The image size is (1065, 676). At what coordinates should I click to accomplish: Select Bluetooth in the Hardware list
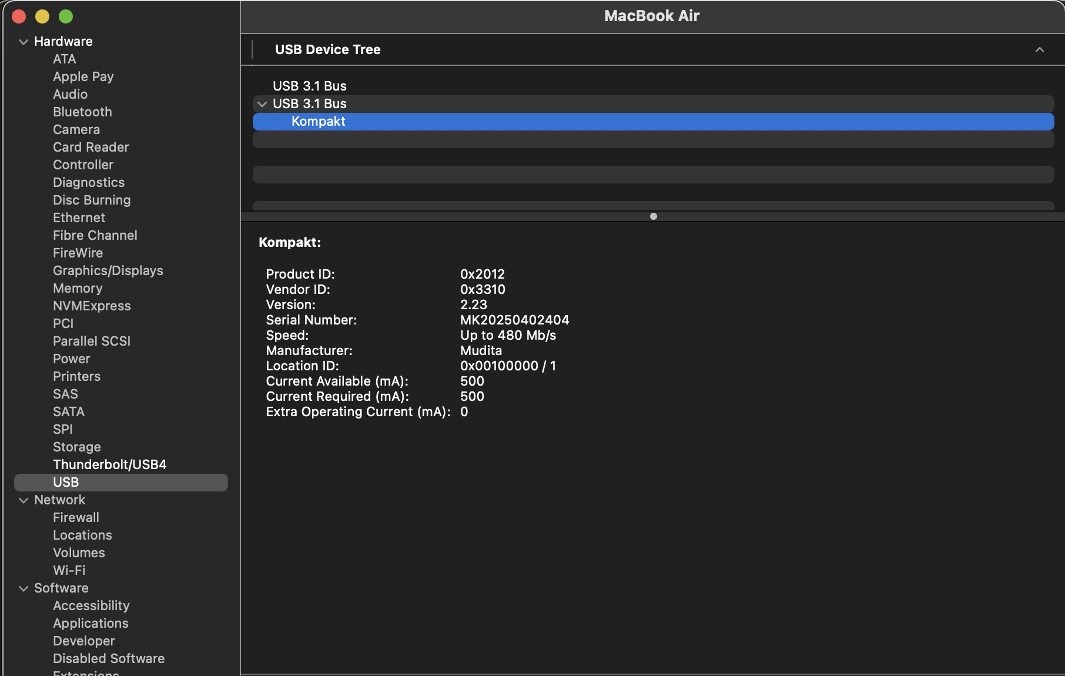coord(82,112)
